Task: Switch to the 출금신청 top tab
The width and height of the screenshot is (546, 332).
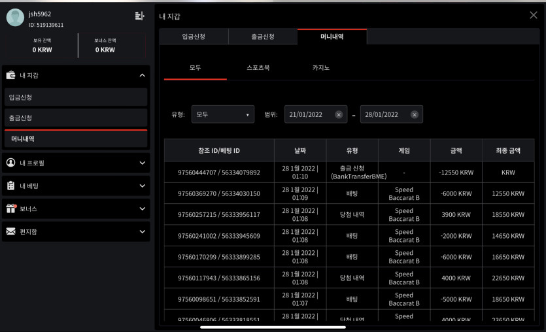Action: (263, 37)
